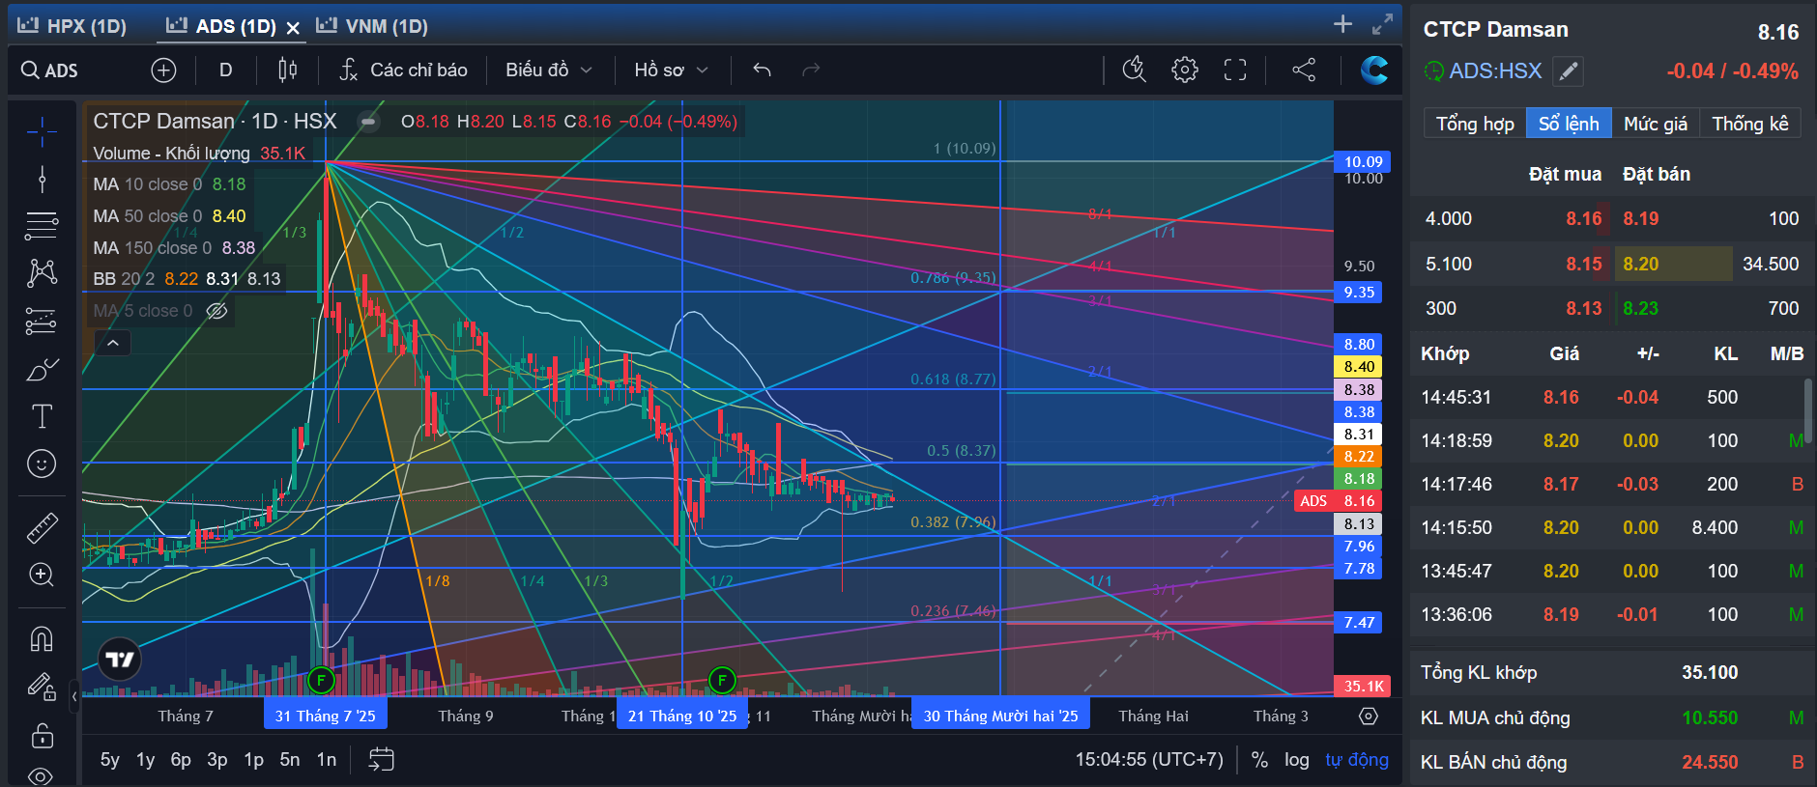Open chart settings gear
Viewport: 1817px width, 787px height.
pos(1185,70)
